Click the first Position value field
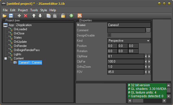 click(113, 46)
